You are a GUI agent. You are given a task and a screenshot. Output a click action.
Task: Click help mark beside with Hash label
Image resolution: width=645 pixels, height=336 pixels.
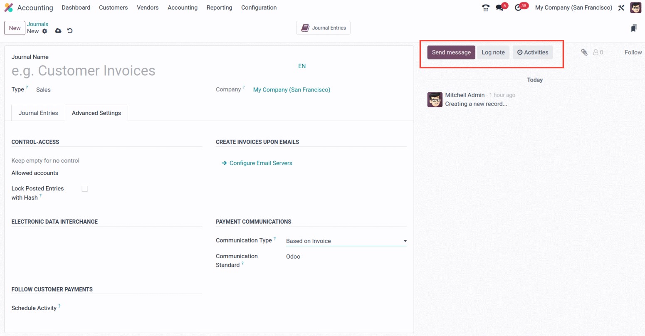click(x=40, y=195)
